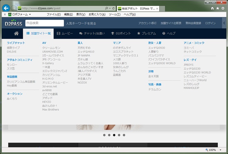Click the browser forward arrow button
228x154 pixels.
[x=13, y=8]
